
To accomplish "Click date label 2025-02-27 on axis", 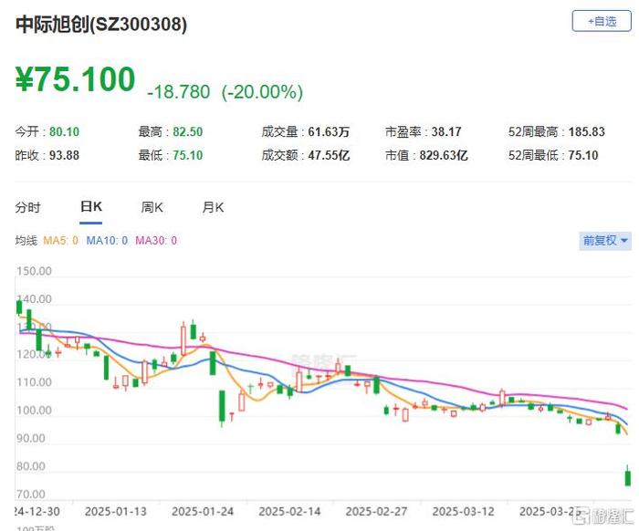I will (x=376, y=512).
